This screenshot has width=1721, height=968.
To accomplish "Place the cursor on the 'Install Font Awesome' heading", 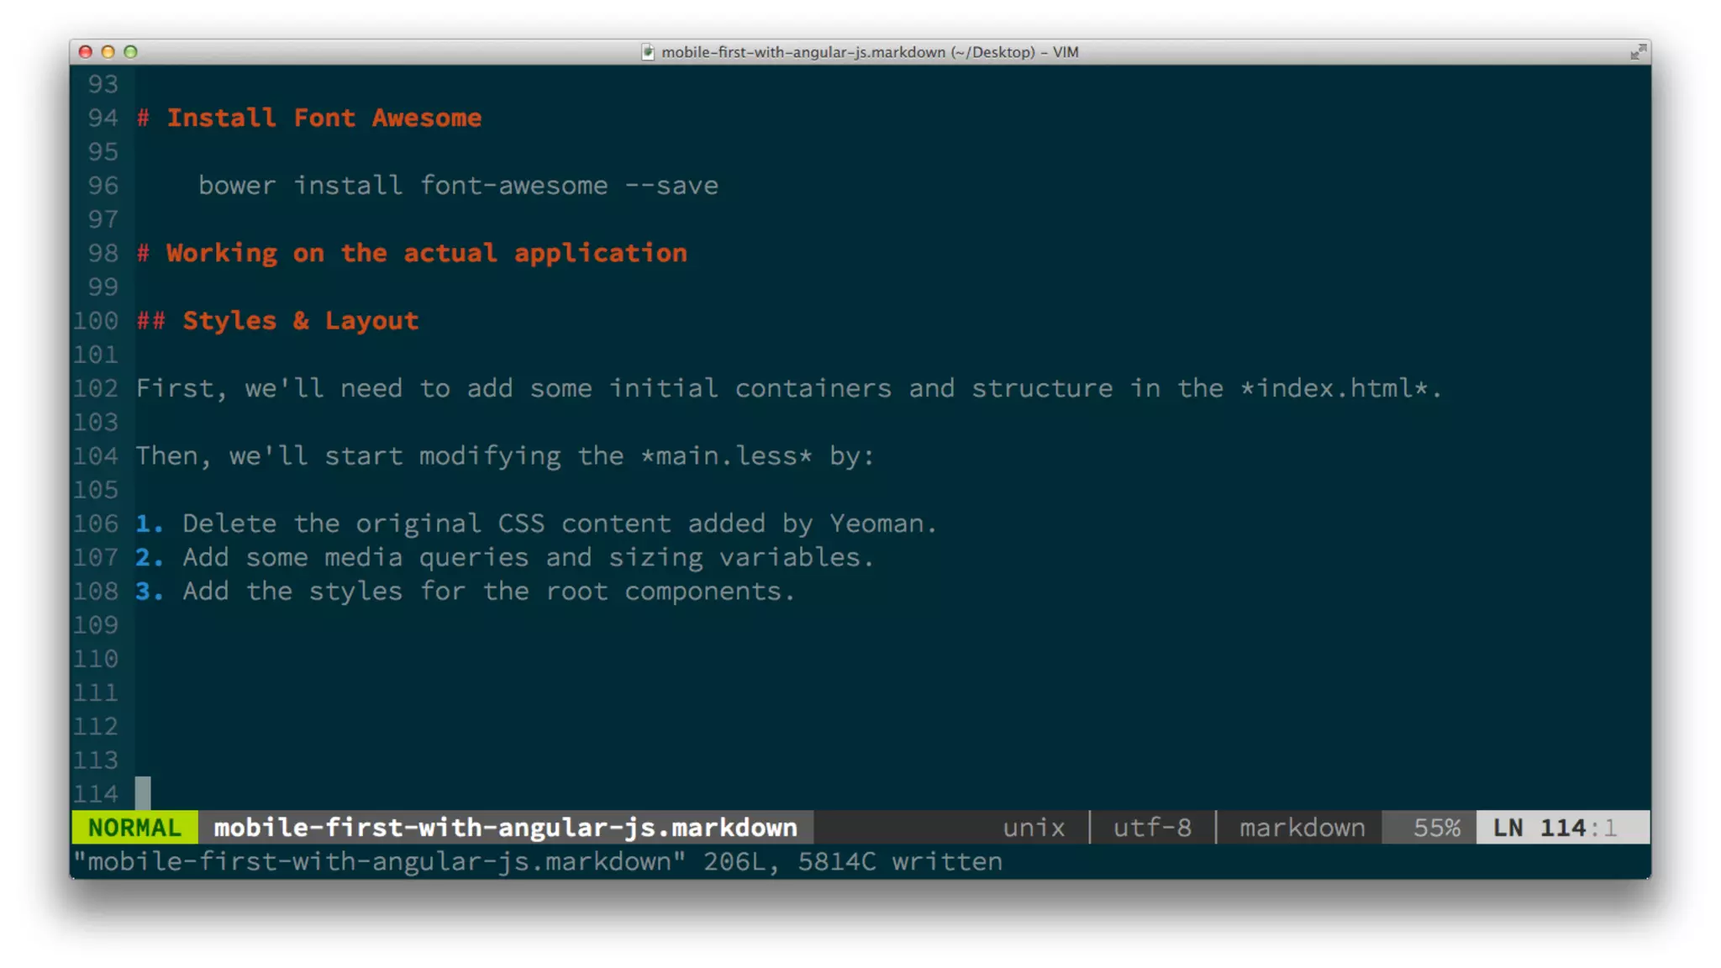I will tap(324, 118).
